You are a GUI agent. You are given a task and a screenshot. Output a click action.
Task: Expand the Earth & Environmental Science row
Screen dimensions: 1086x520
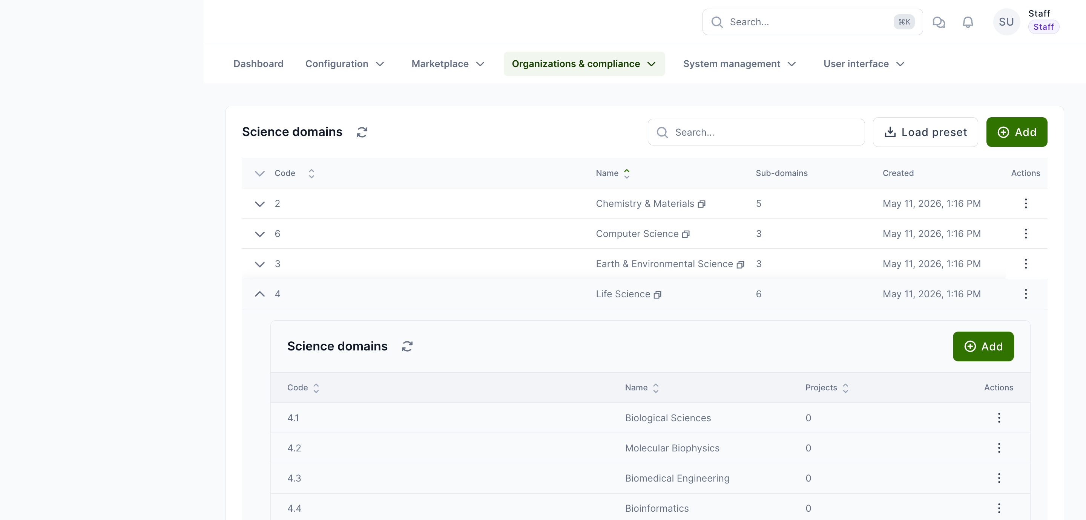[x=260, y=264]
